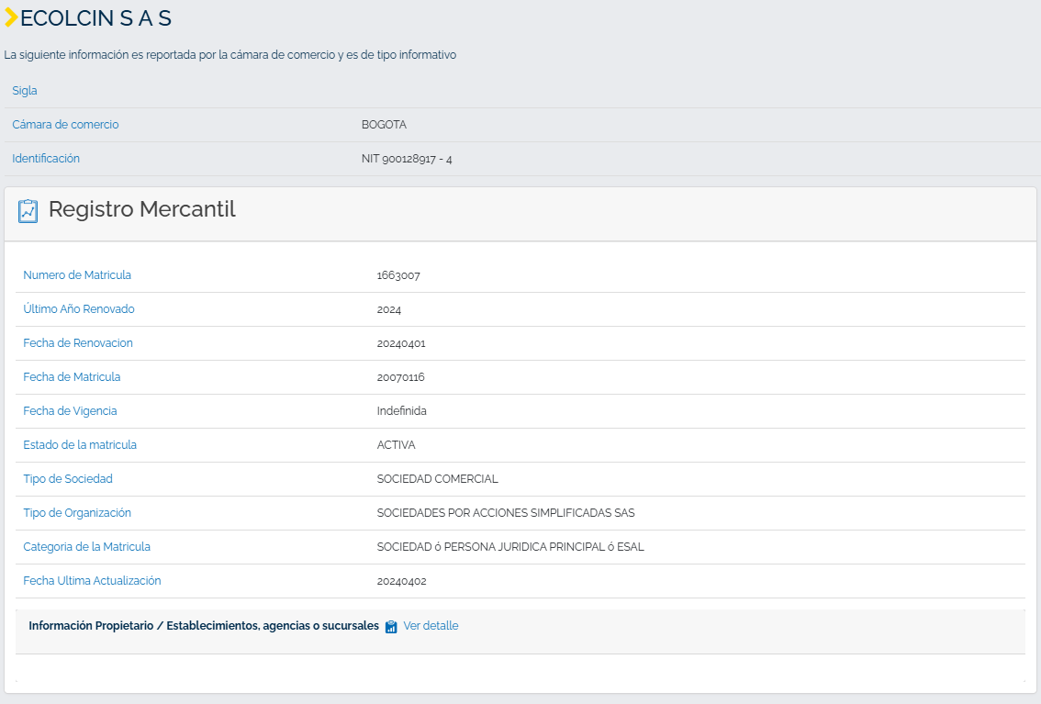
Task: Select the Fecha Ultima Actualización label
Action: point(93,581)
